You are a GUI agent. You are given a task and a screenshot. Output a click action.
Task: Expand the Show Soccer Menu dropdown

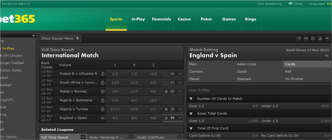(x=60, y=38)
